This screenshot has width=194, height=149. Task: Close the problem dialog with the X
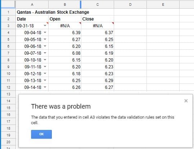[x=186, y=101]
